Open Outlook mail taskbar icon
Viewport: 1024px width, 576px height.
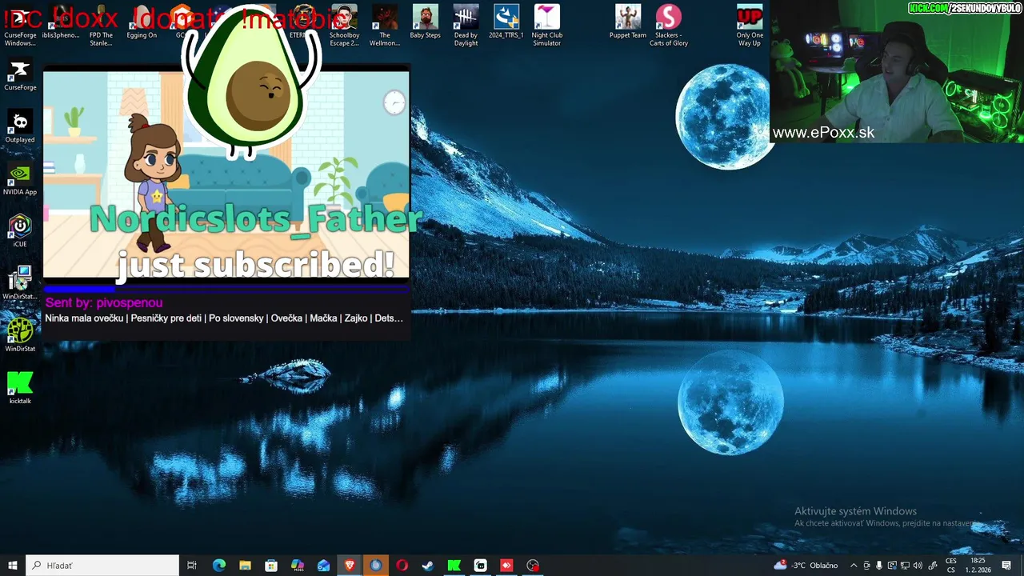click(323, 566)
